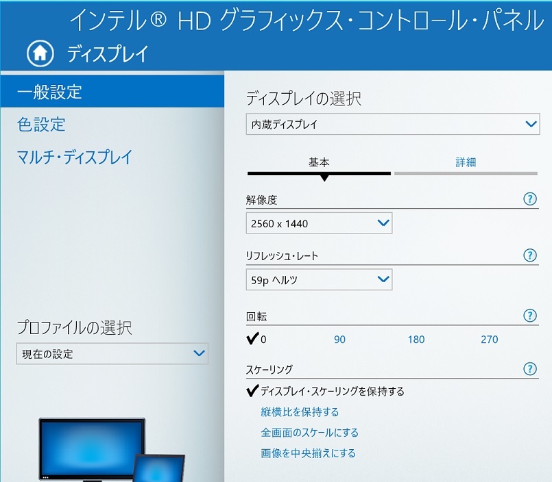Switch to the 基本 tab

(x=319, y=166)
